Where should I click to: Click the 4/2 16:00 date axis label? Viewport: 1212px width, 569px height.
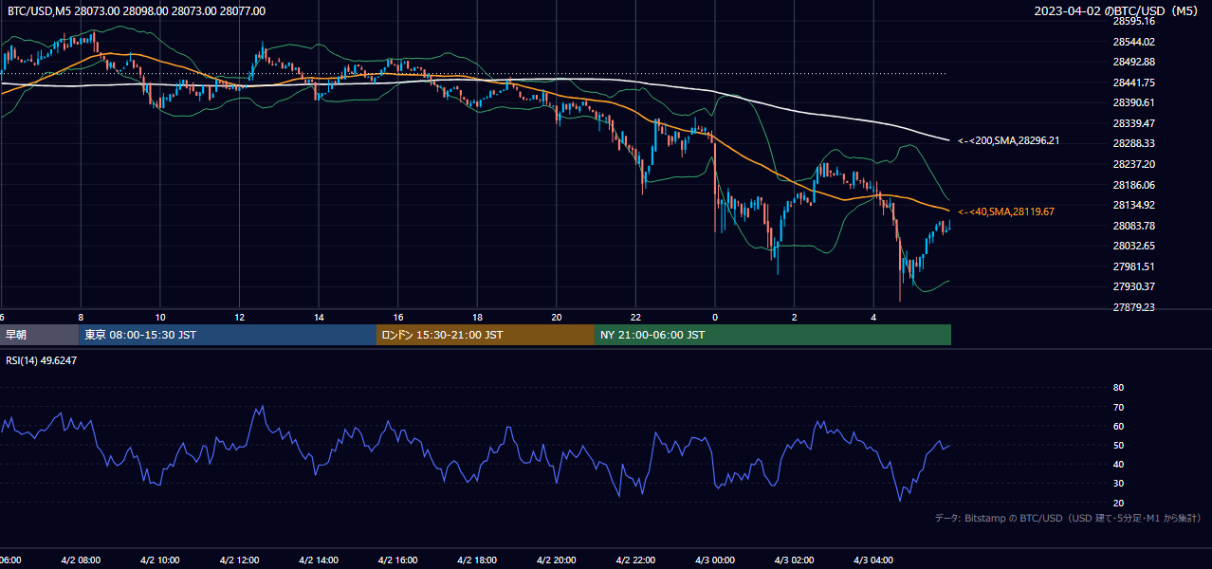398,560
